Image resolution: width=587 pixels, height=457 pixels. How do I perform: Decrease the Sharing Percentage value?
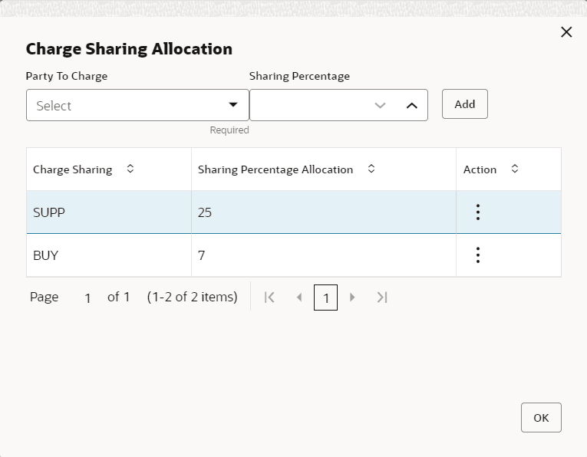[x=380, y=106]
